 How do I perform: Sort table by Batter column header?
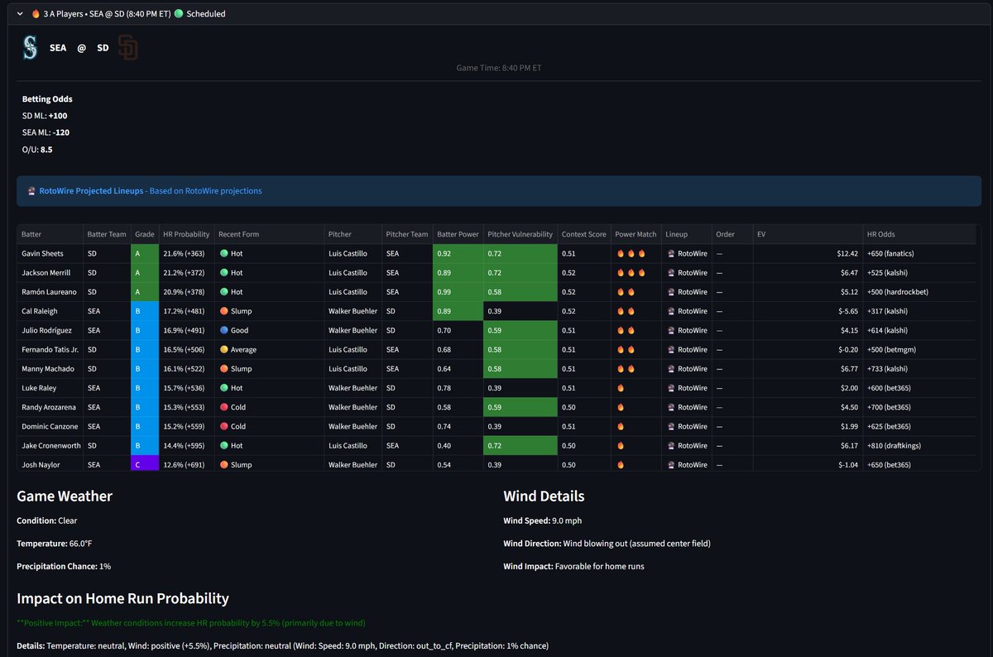[50, 234]
